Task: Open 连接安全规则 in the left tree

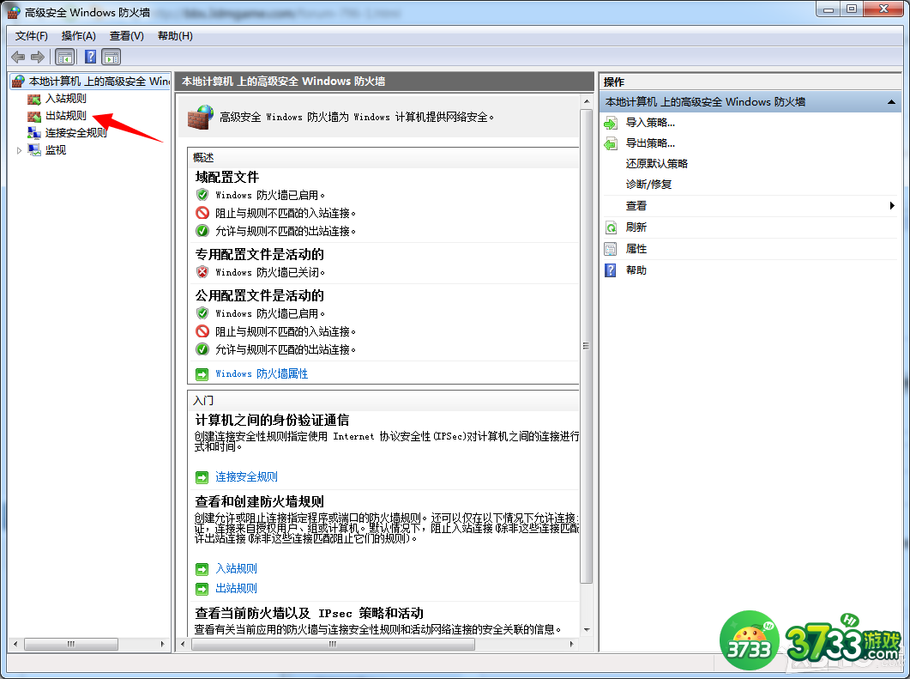Action: (75, 133)
